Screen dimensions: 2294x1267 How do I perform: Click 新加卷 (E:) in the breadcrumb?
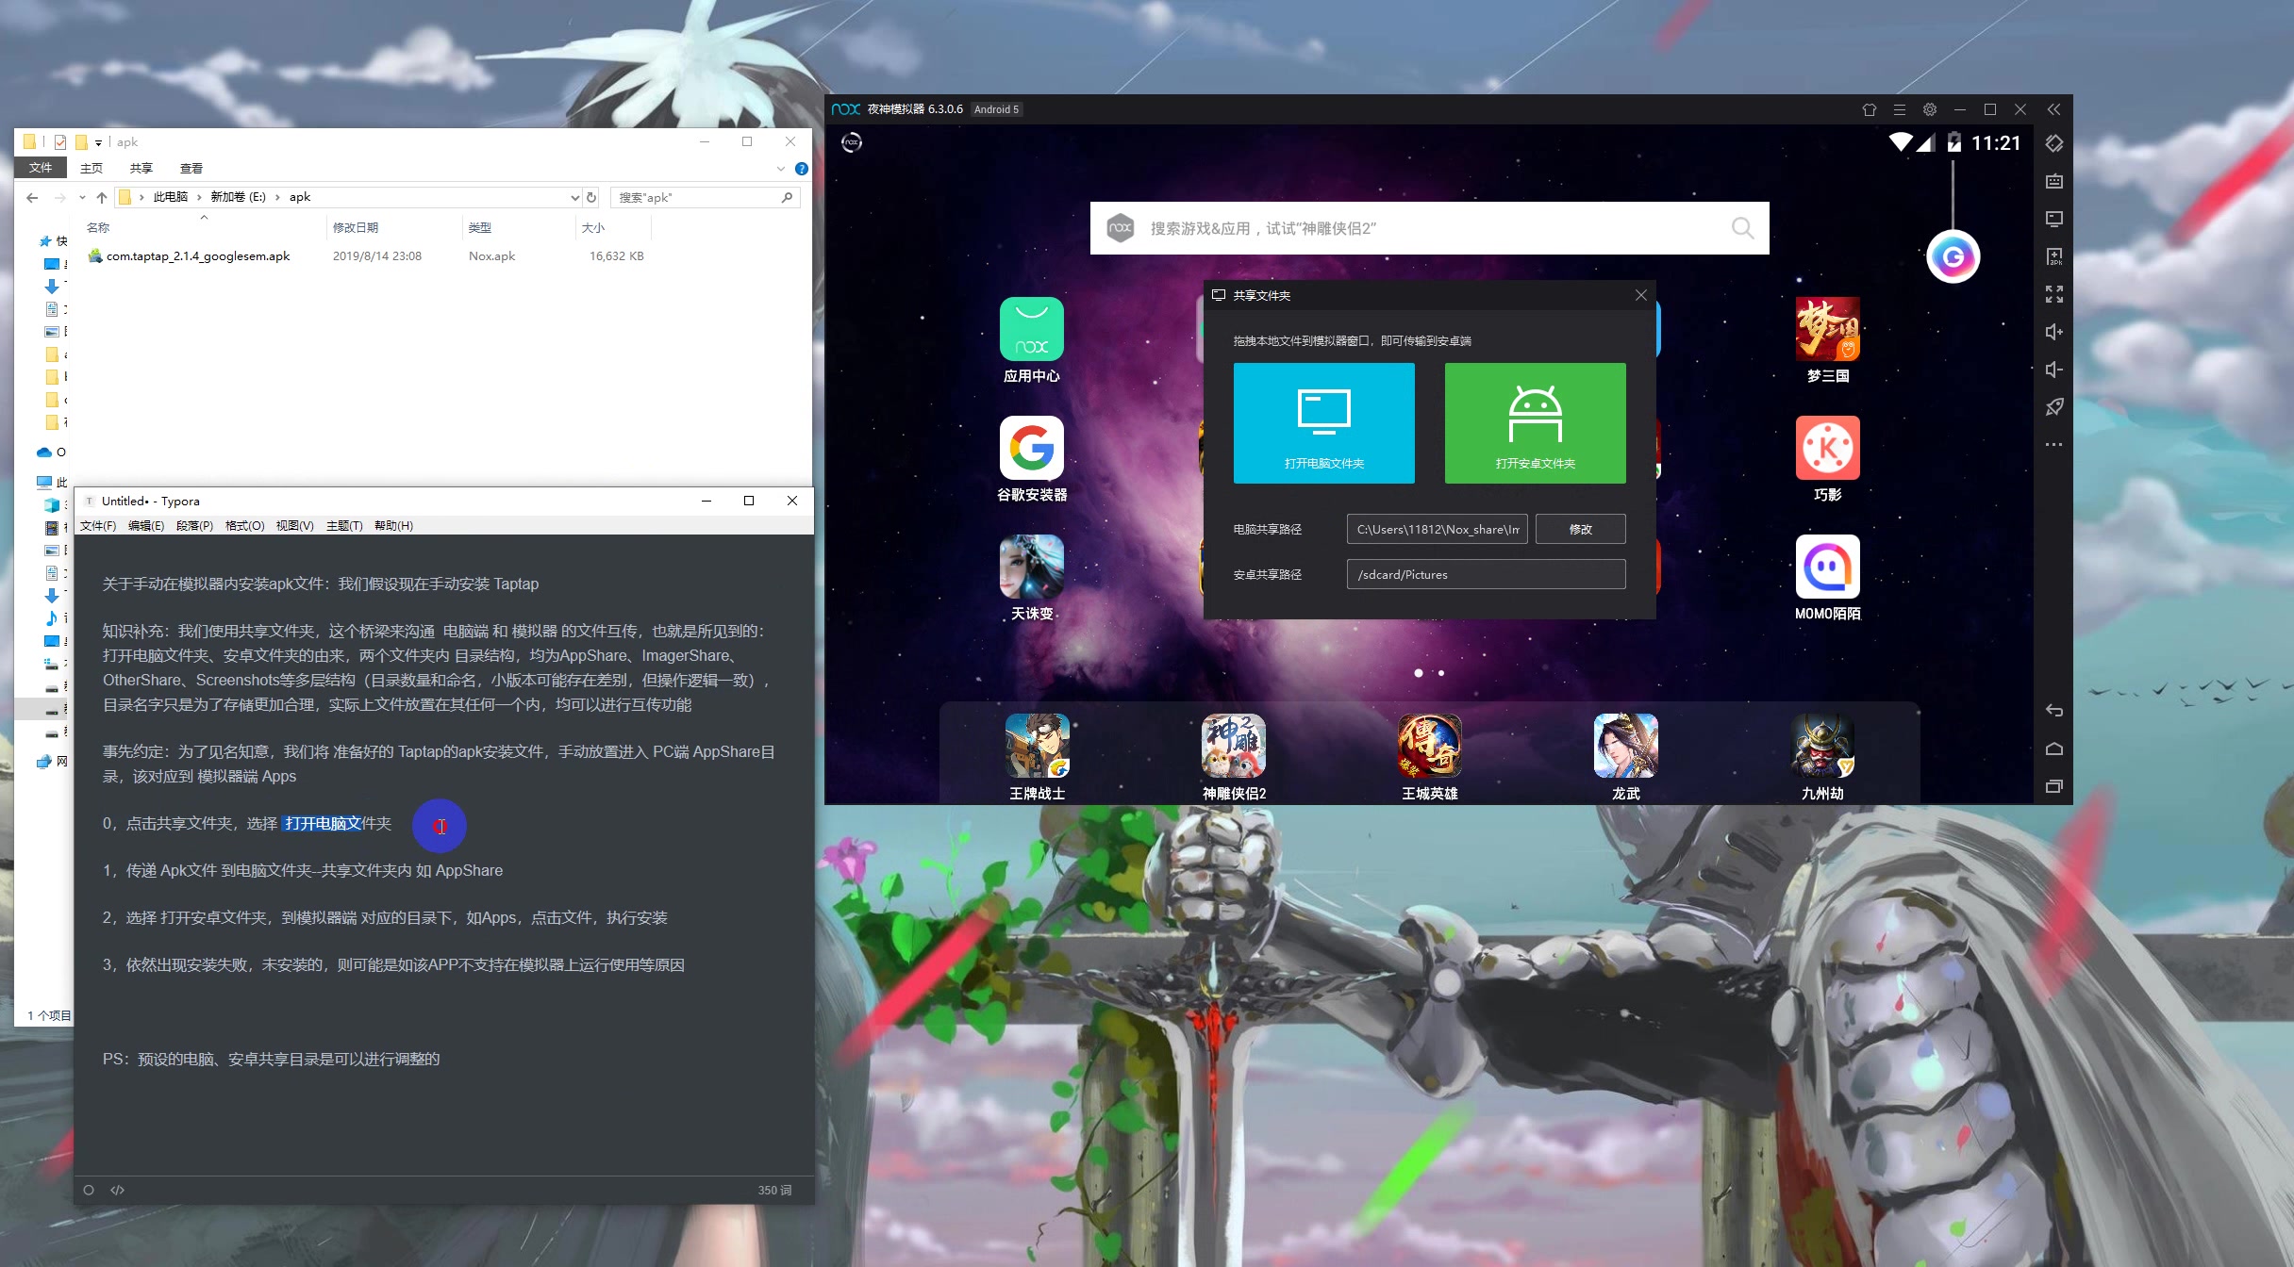tap(238, 197)
